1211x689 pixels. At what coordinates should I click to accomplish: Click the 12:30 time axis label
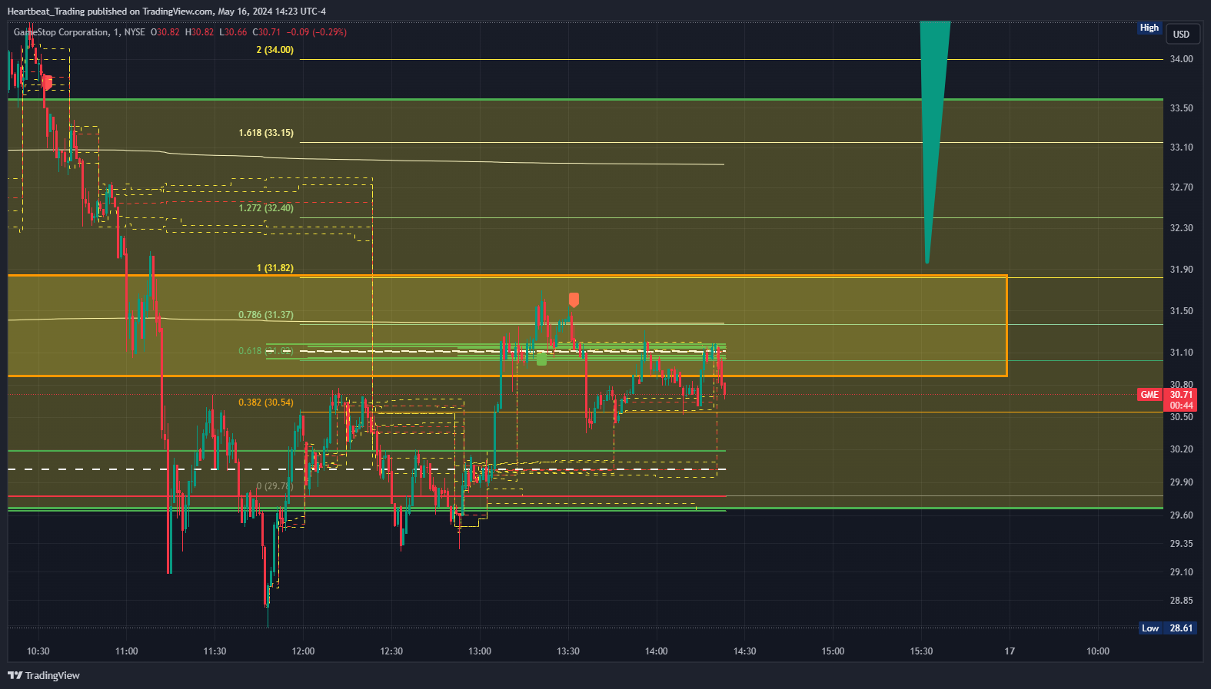(391, 651)
